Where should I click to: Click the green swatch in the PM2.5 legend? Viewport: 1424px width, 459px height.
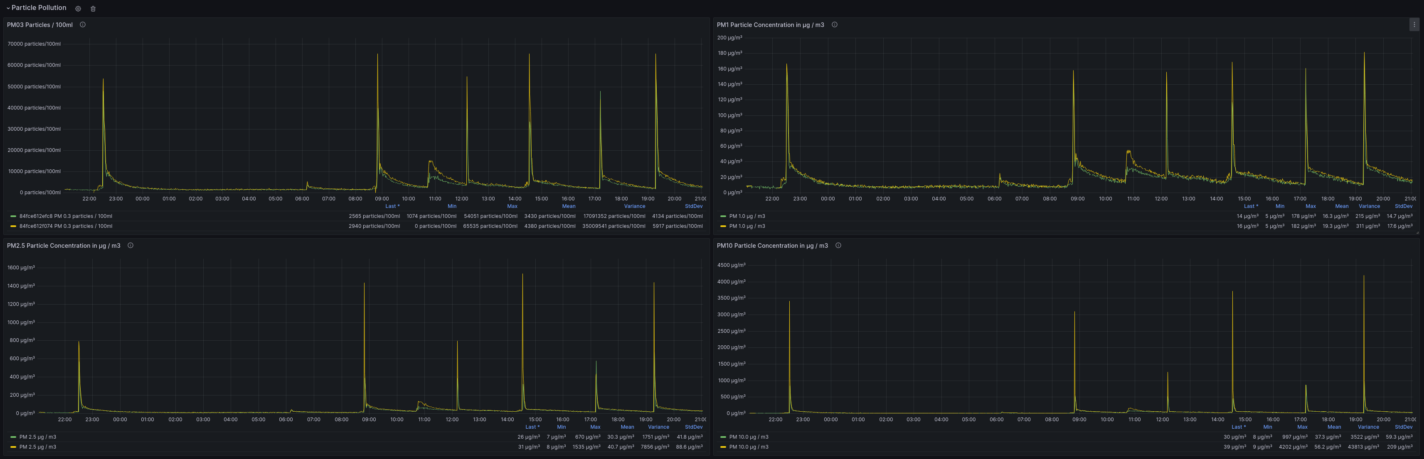[13, 437]
